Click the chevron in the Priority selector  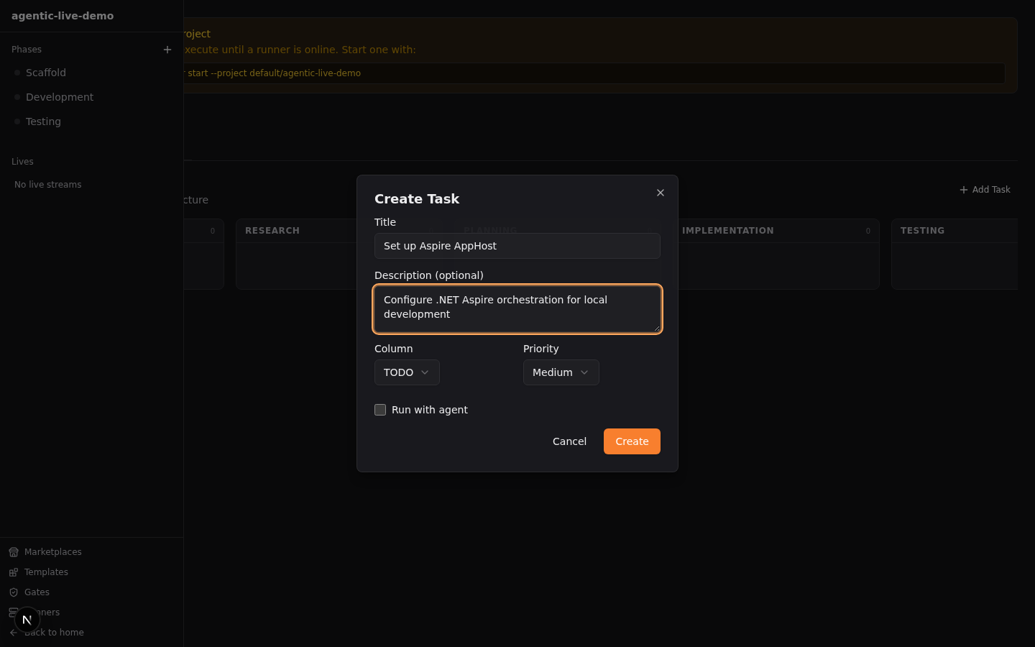584,372
